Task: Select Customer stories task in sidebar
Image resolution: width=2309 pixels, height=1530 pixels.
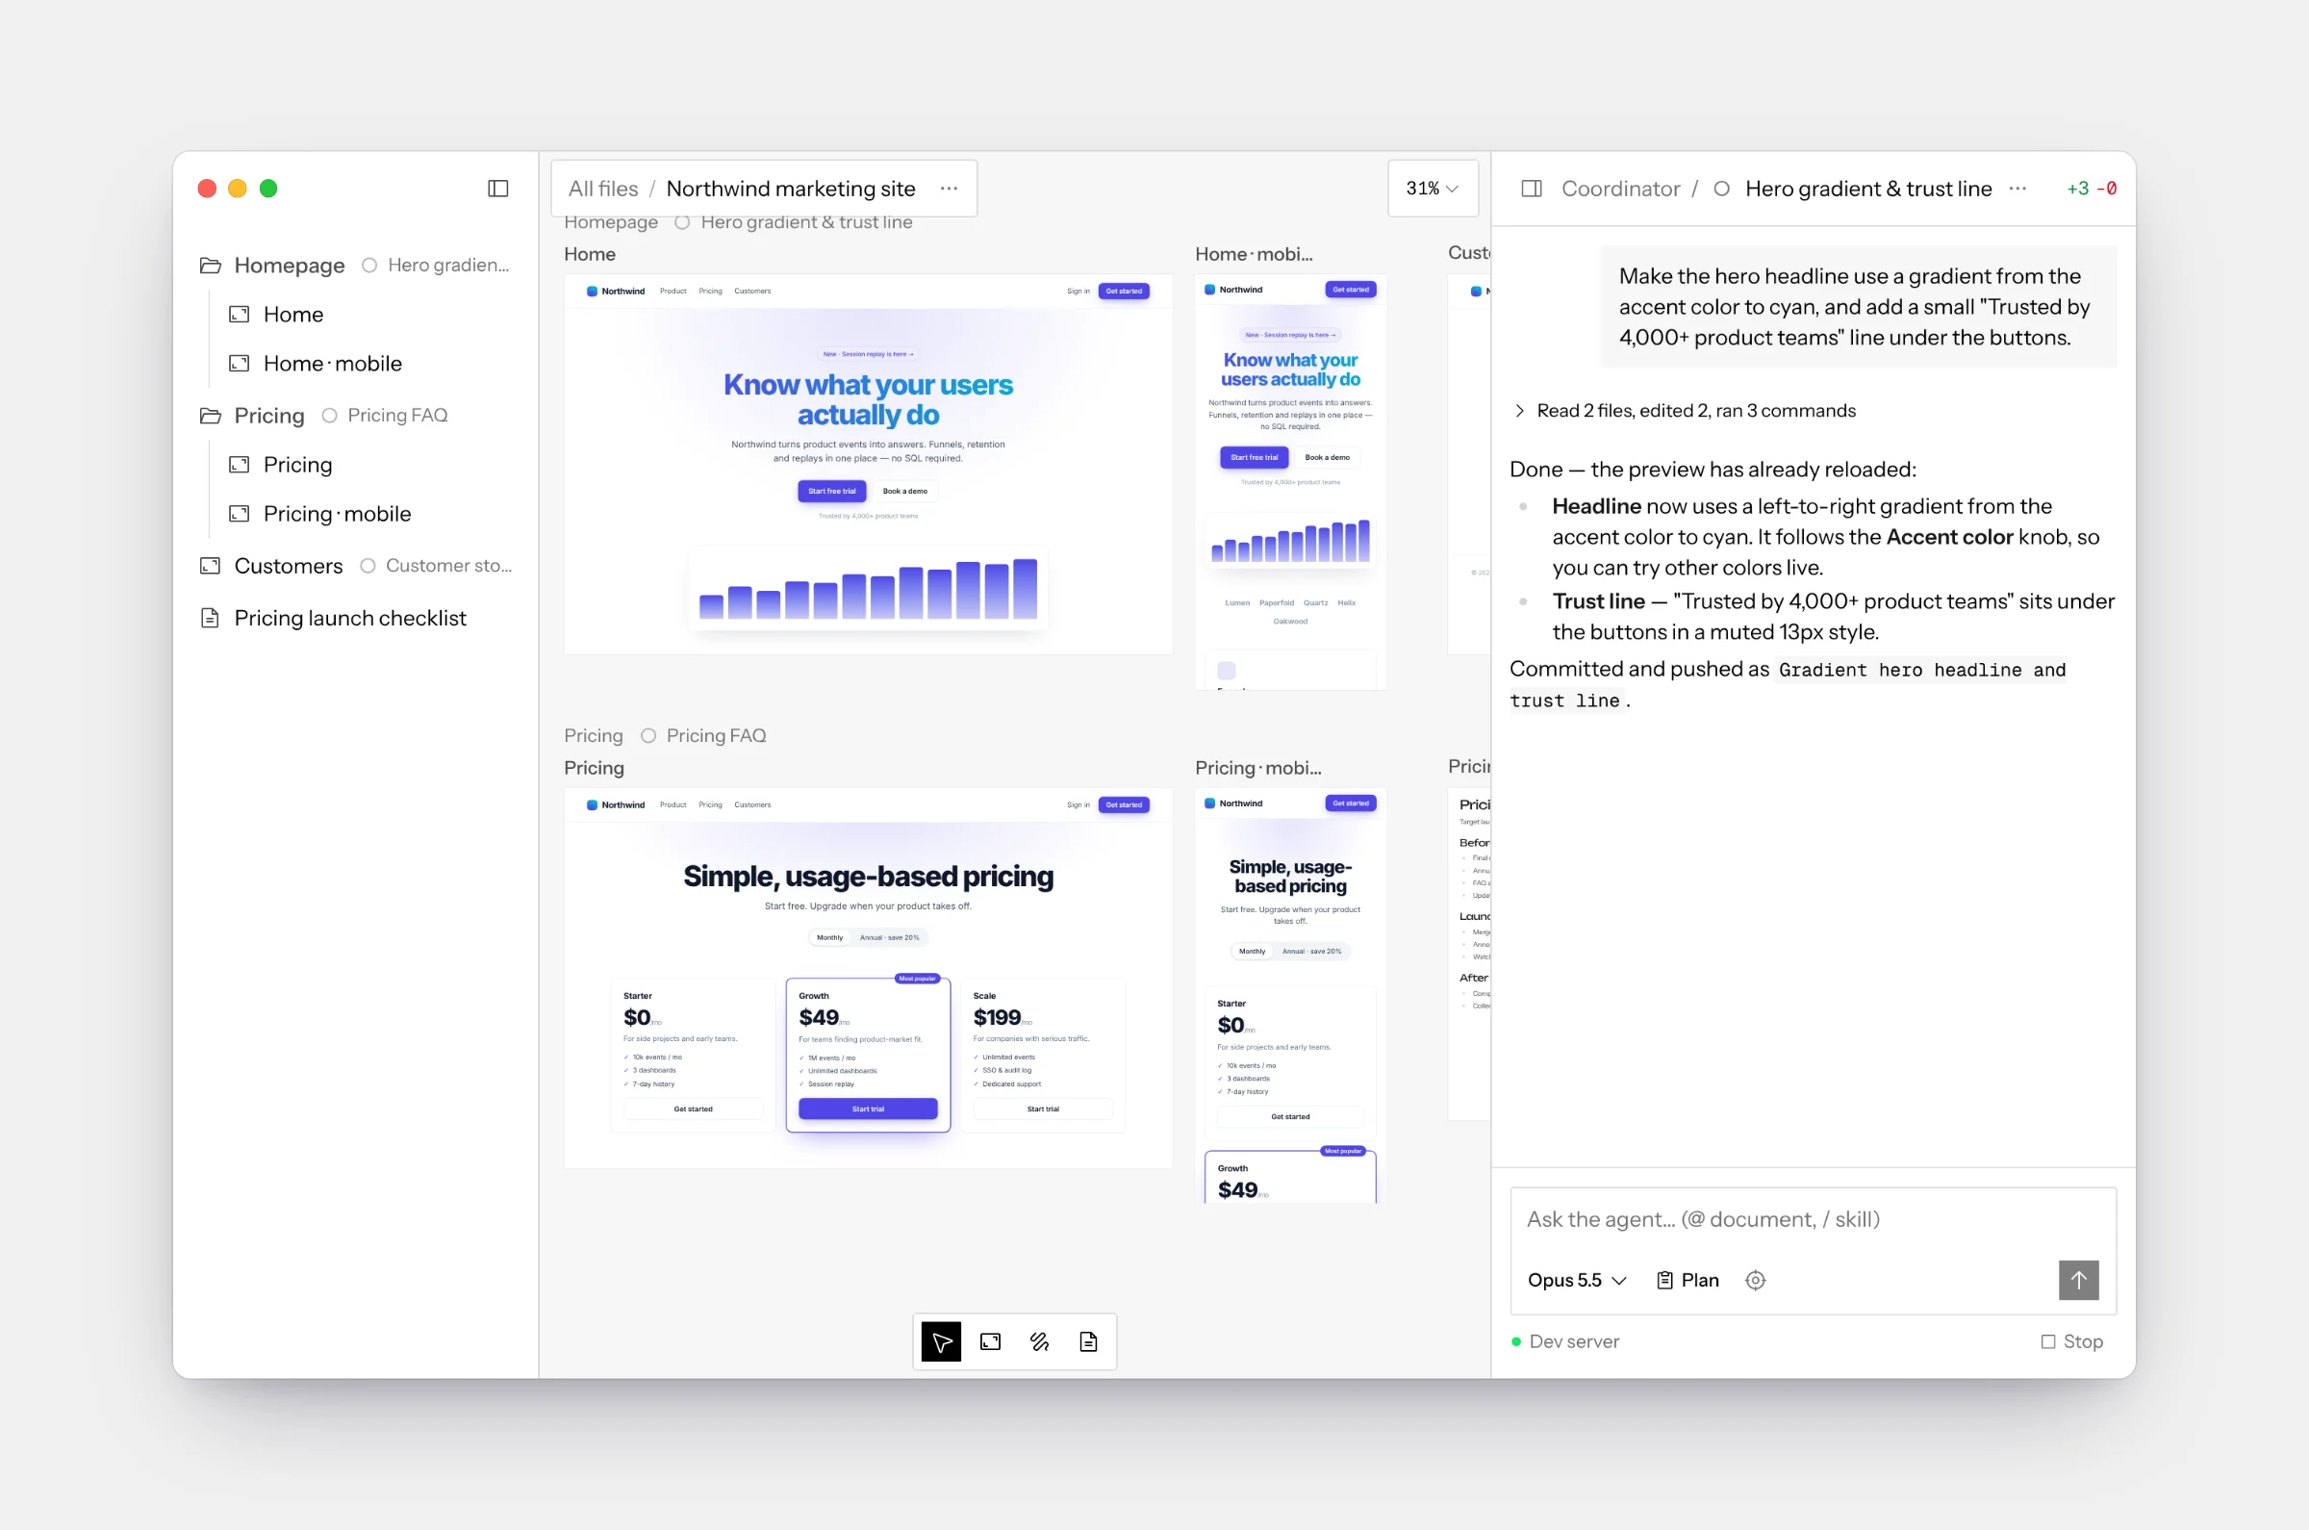Action: (436, 566)
